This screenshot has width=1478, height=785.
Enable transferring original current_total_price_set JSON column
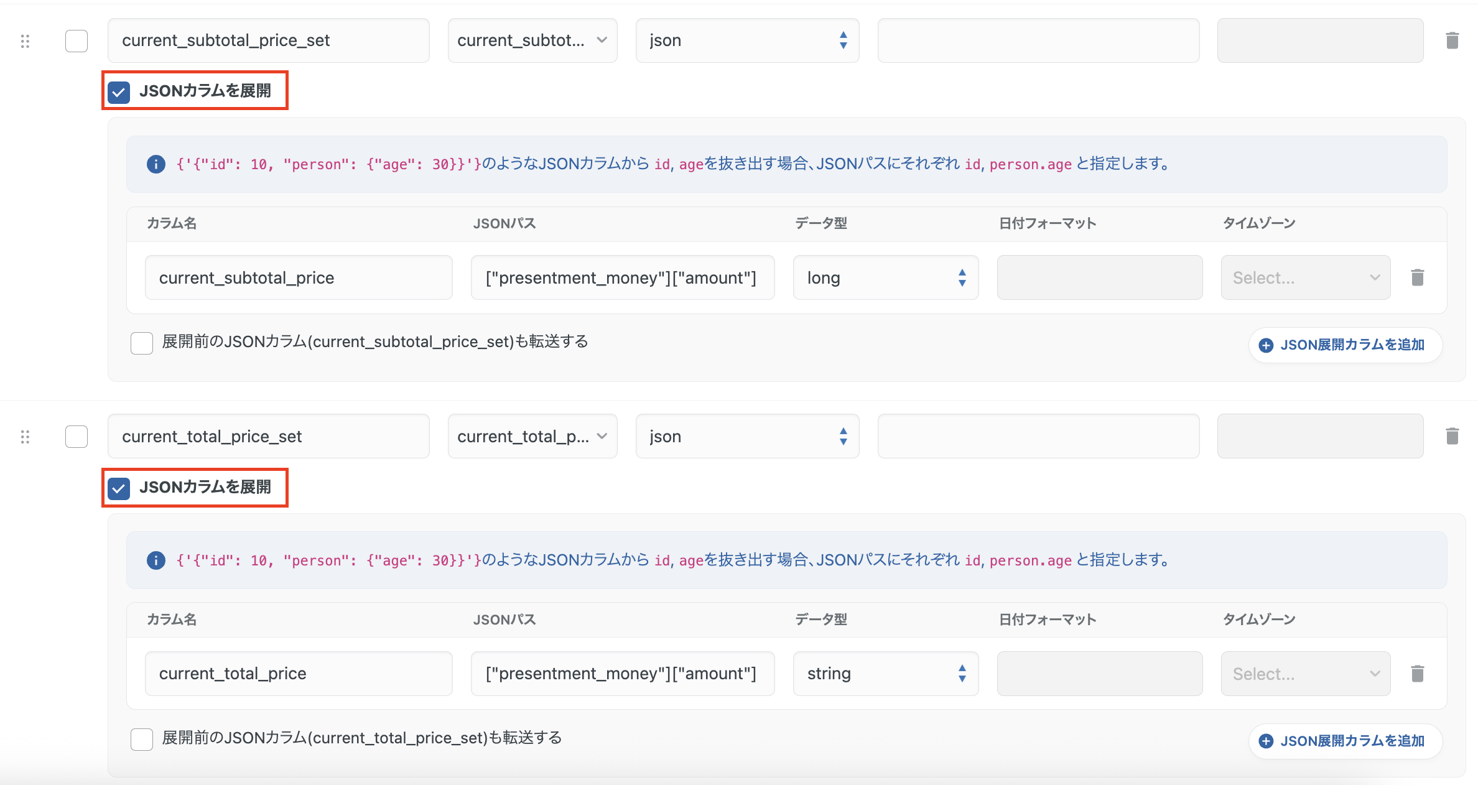pyautogui.click(x=142, y=739)
